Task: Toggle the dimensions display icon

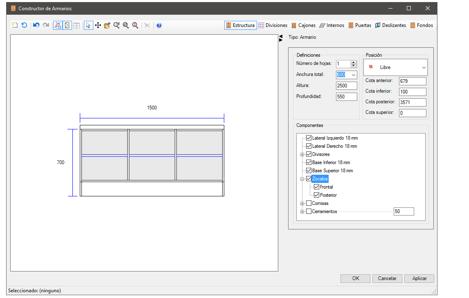Action: 58,25
